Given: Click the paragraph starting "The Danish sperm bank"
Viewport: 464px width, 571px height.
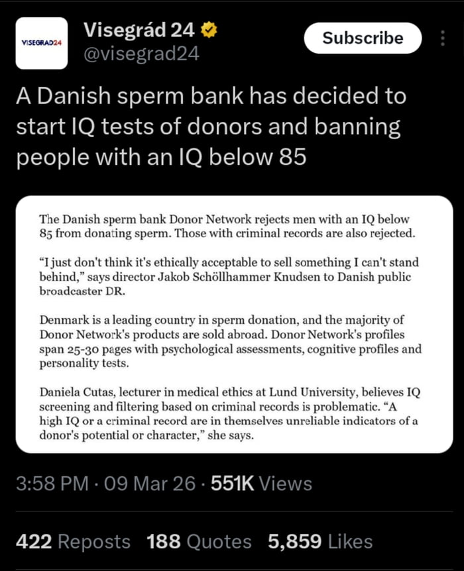Looking at the screenshot, I should [224, 226].
